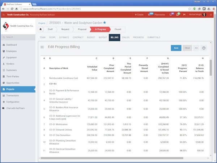Click the Chat with RedTeam icon

4,108
